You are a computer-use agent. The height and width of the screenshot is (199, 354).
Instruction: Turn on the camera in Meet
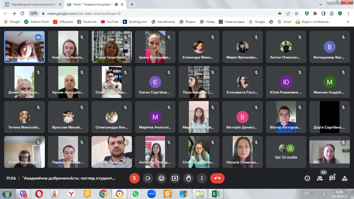[x=148, y=178]
